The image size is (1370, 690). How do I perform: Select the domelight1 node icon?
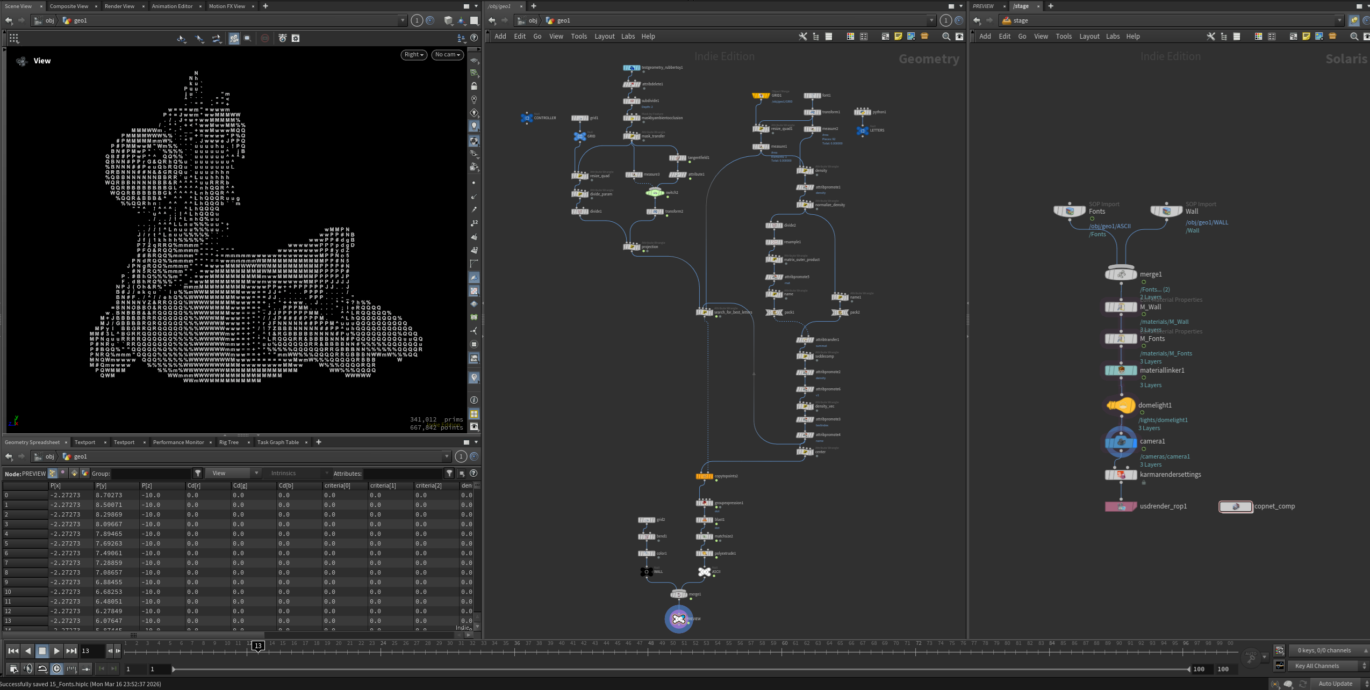[x=1121, y=406]
